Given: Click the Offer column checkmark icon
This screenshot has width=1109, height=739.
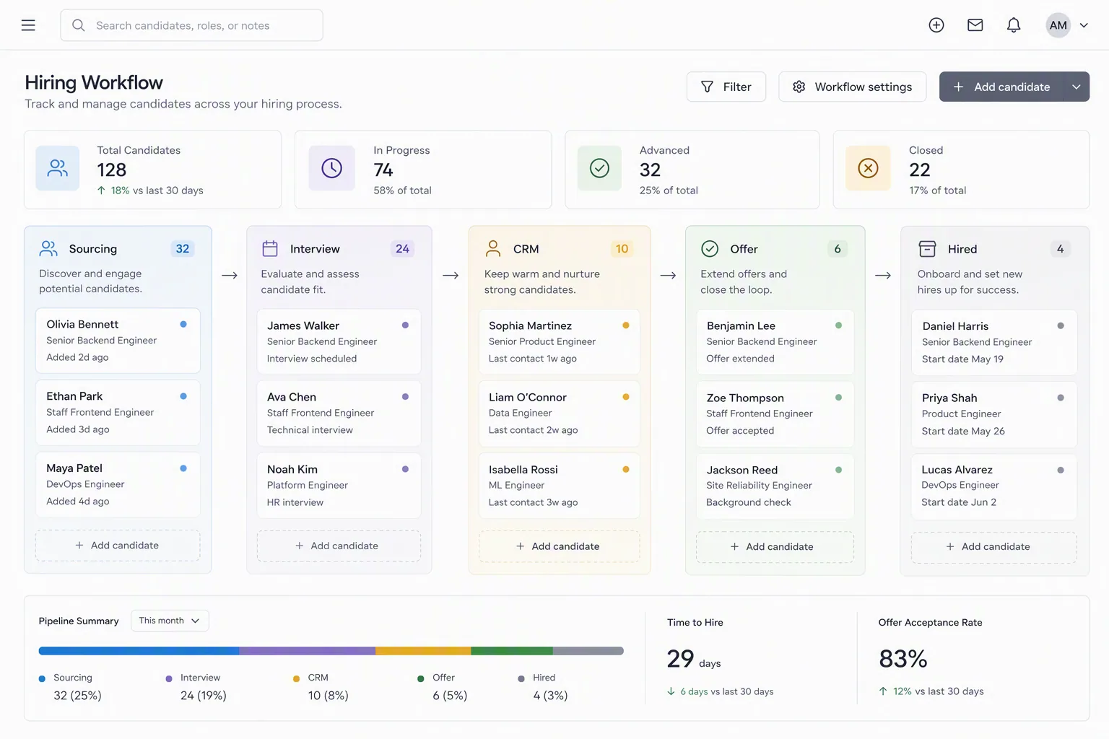Looking at the screenshot, I should pyautogui.click(x=710, y=249).
